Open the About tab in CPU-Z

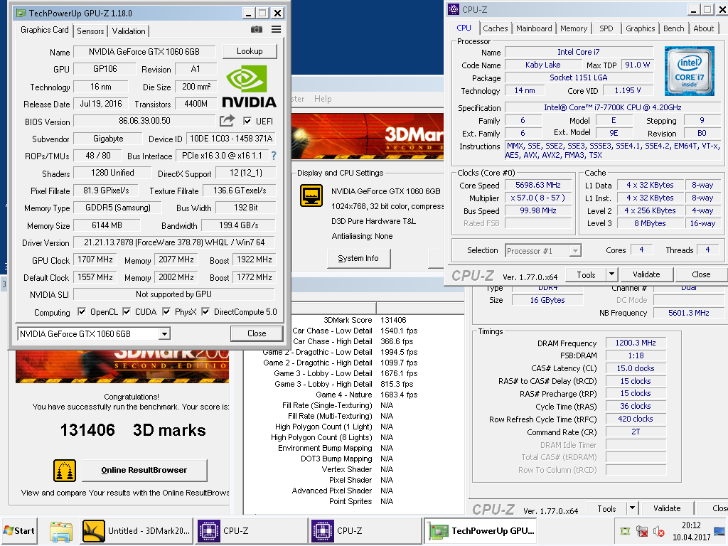(703, 28)
